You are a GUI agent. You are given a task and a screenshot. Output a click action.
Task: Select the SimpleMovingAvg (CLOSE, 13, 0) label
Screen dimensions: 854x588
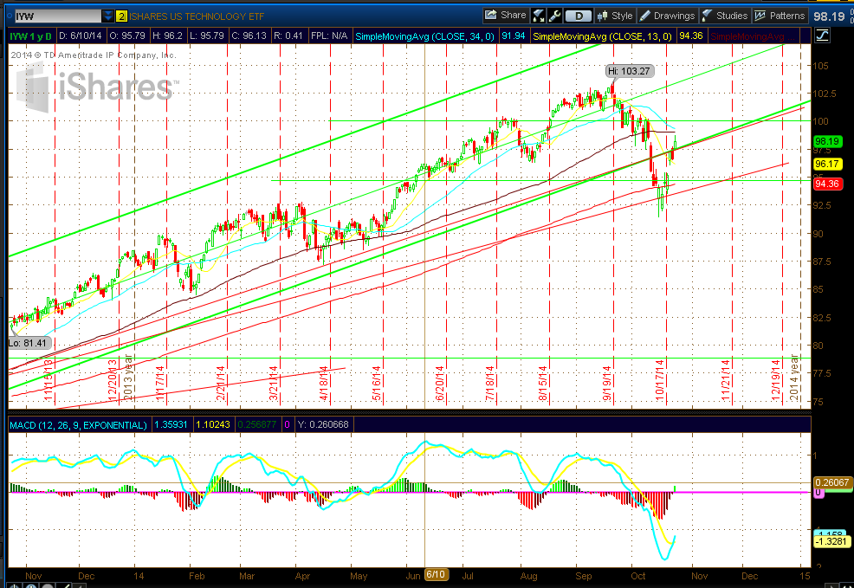[602, 36]
